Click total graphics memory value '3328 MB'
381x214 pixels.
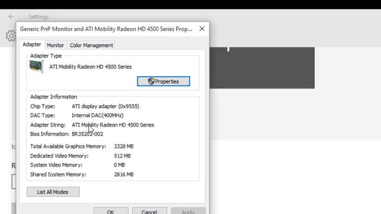coord(124,146)
